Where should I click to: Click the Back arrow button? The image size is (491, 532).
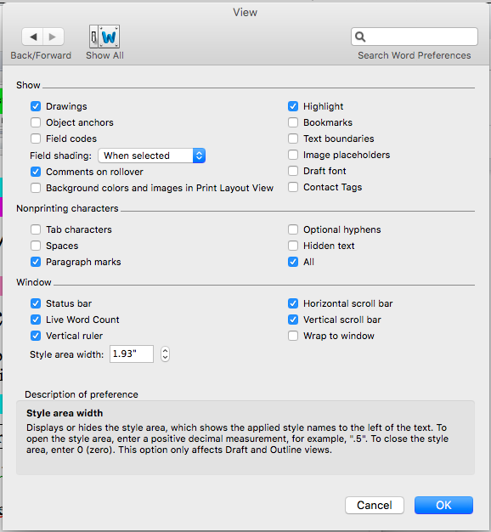tap(32, 37)
